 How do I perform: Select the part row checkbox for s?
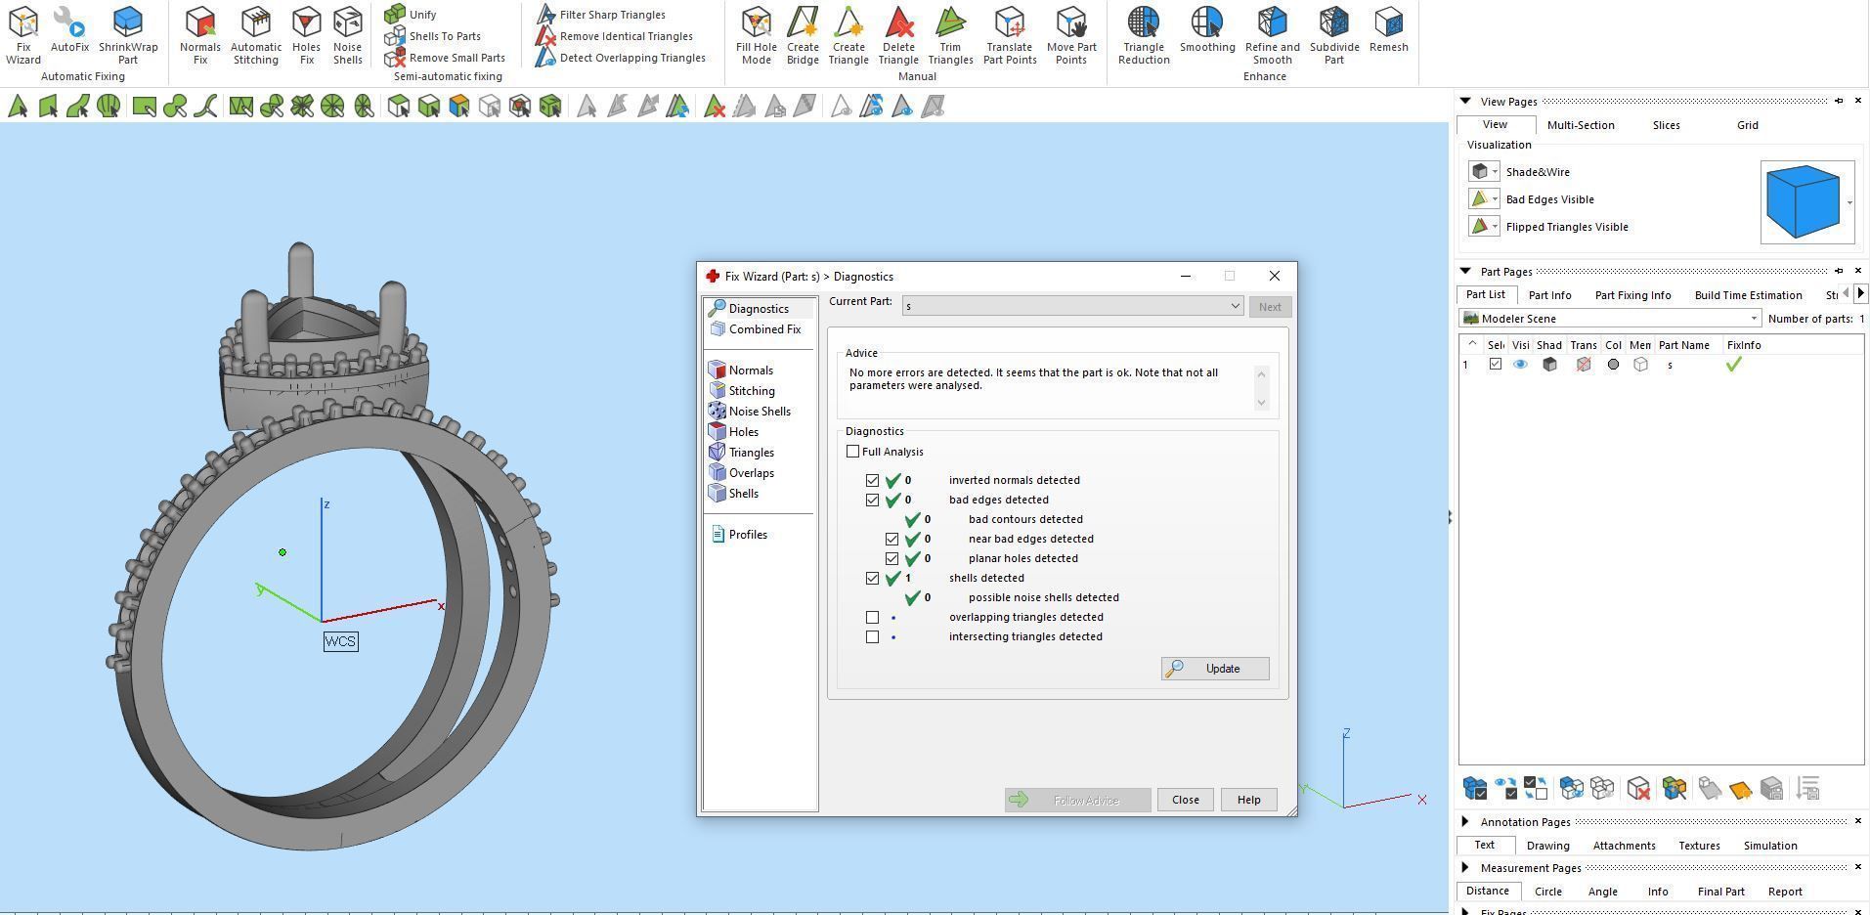[1495, 365]
